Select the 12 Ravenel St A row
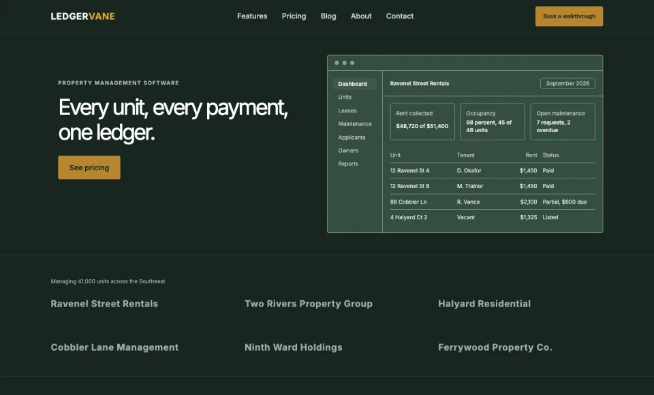Image resolution: width=654 pixels, height=395 pixels. pyautogui.click(x=493, y=170)
